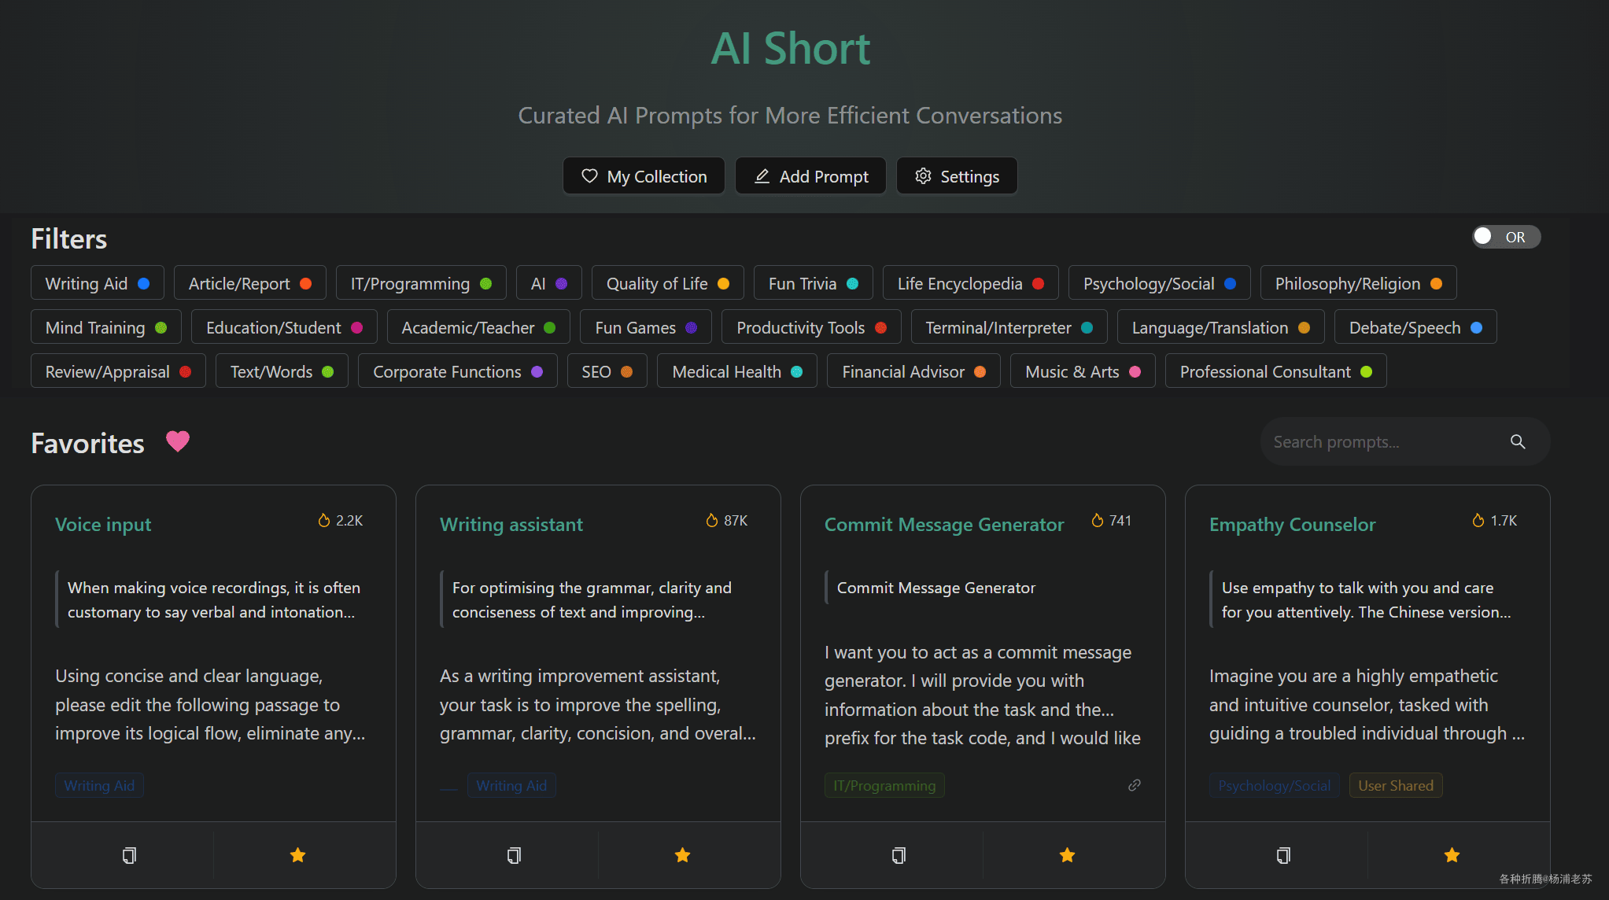This screenshot has width=1609, height=900.
Task: Click the Psychology/Social tag on Empathy Counselor
Action: tap(1274, 785)
